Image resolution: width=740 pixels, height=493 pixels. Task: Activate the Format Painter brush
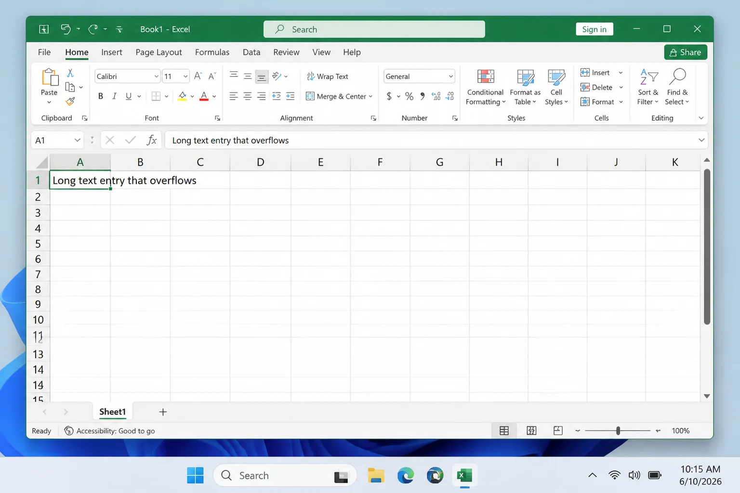(x=70, y=101)
